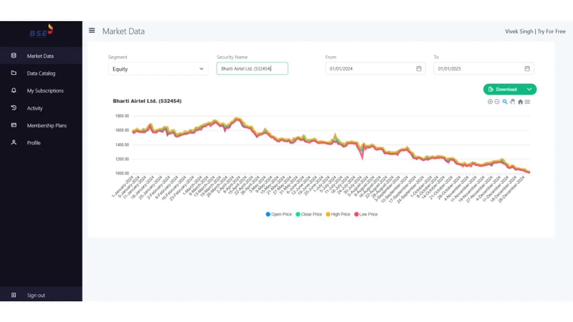Toggle the Close Price series in legend
573x322 pixels.
[x=309, y=214]
